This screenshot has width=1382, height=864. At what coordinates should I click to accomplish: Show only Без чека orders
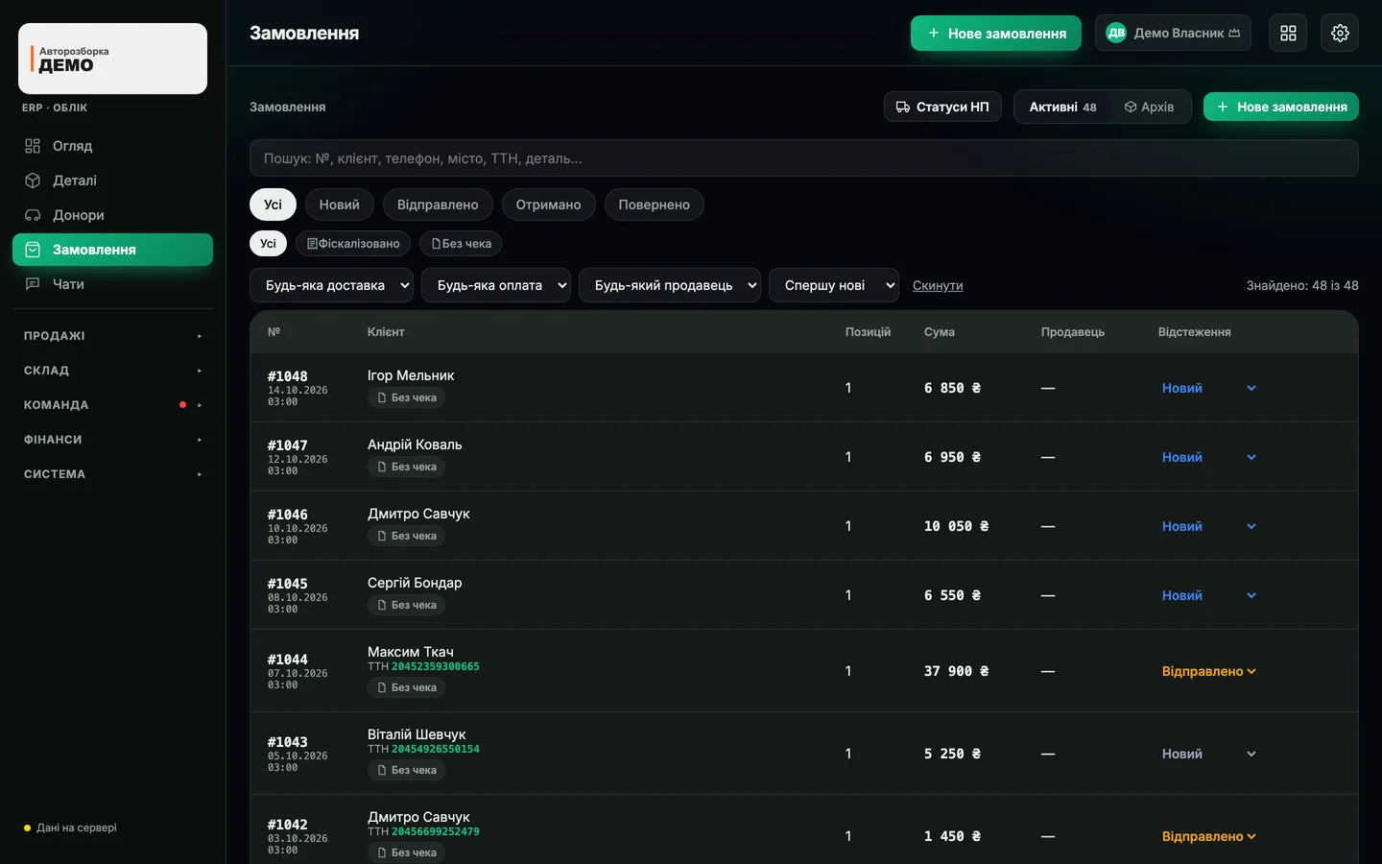click(462, 244)
